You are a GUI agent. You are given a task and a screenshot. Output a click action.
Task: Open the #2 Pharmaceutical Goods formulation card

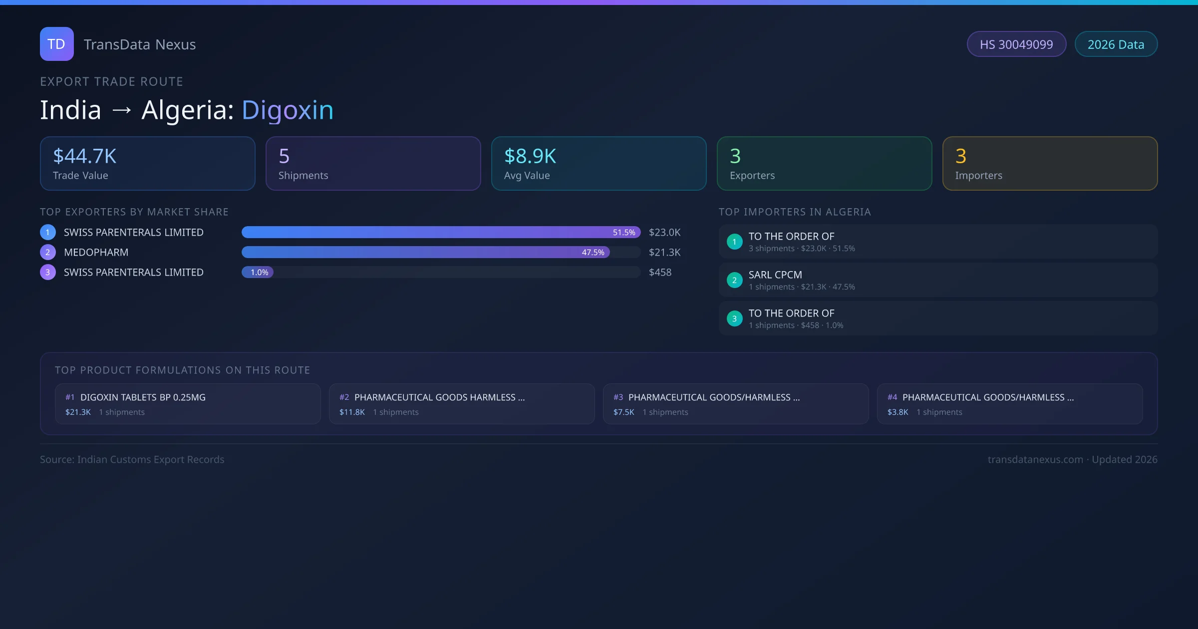(x=462, y=404)
